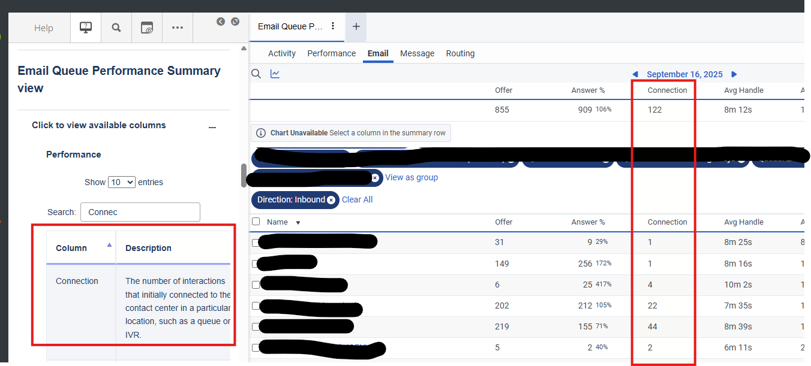
Task: Click the Avg Handle header in summary row
Action: [744, 90]
